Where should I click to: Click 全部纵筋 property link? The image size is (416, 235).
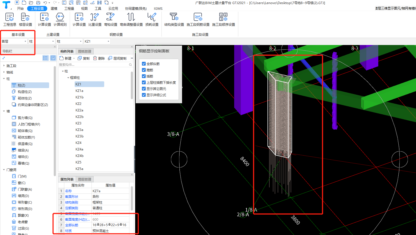[x=72, y=225]
